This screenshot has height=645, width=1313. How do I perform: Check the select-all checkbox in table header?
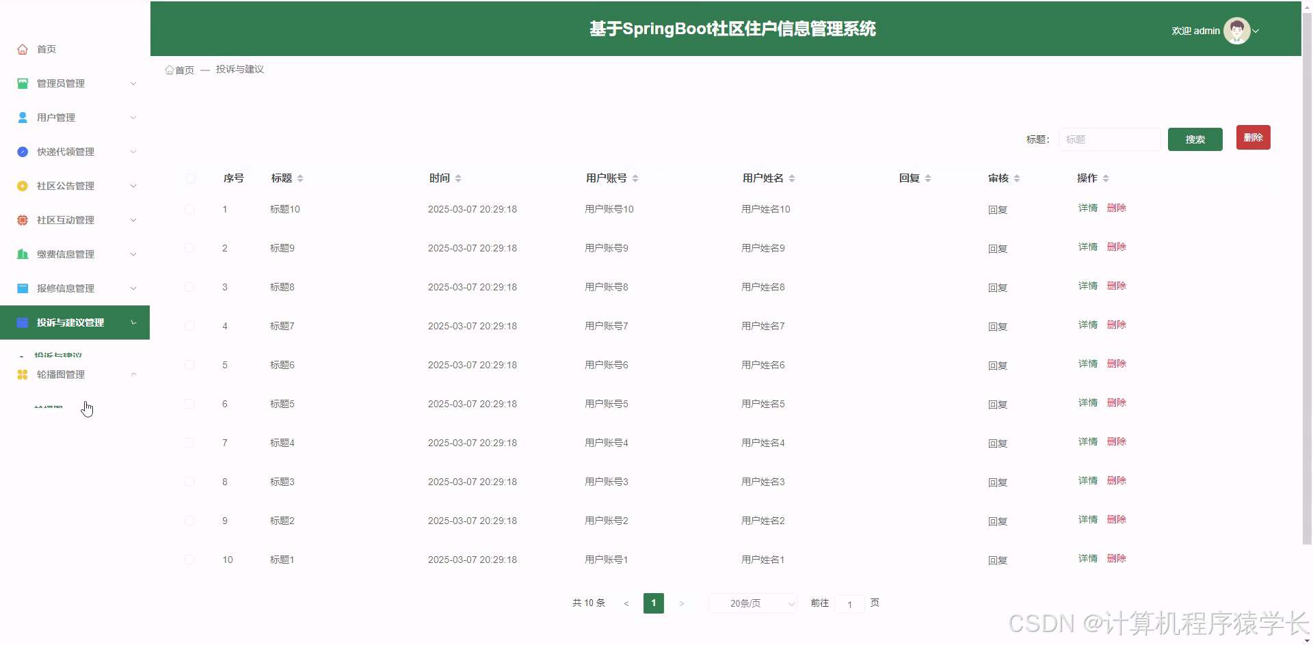click(190, 178)
